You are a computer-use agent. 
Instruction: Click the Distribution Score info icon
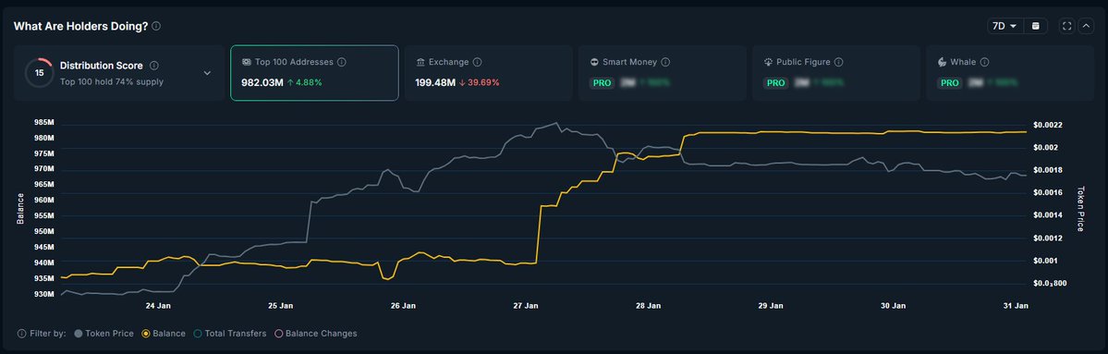pos(154,66)
